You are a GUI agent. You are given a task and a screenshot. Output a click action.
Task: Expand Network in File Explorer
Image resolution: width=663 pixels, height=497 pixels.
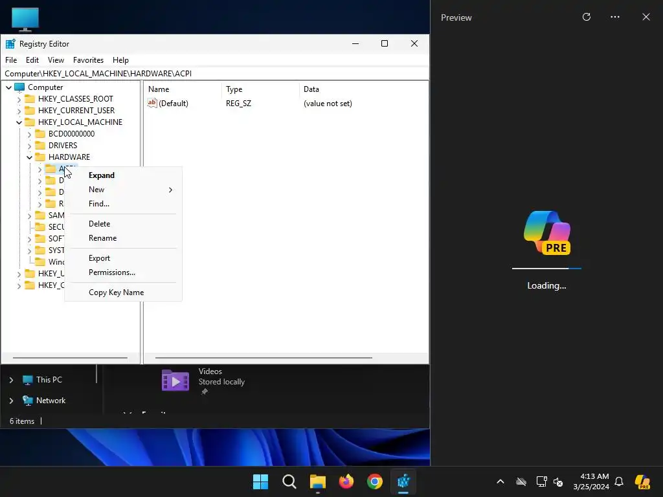[x=12, y=401]
